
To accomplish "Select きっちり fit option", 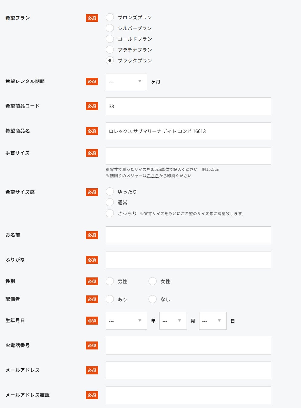I will pos(110,213).
